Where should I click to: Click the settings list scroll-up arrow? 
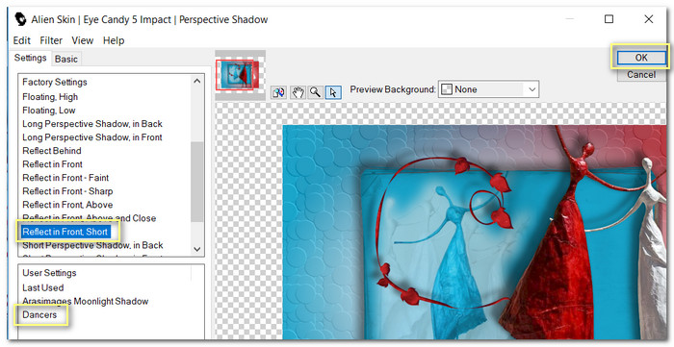tap(196, 81)
